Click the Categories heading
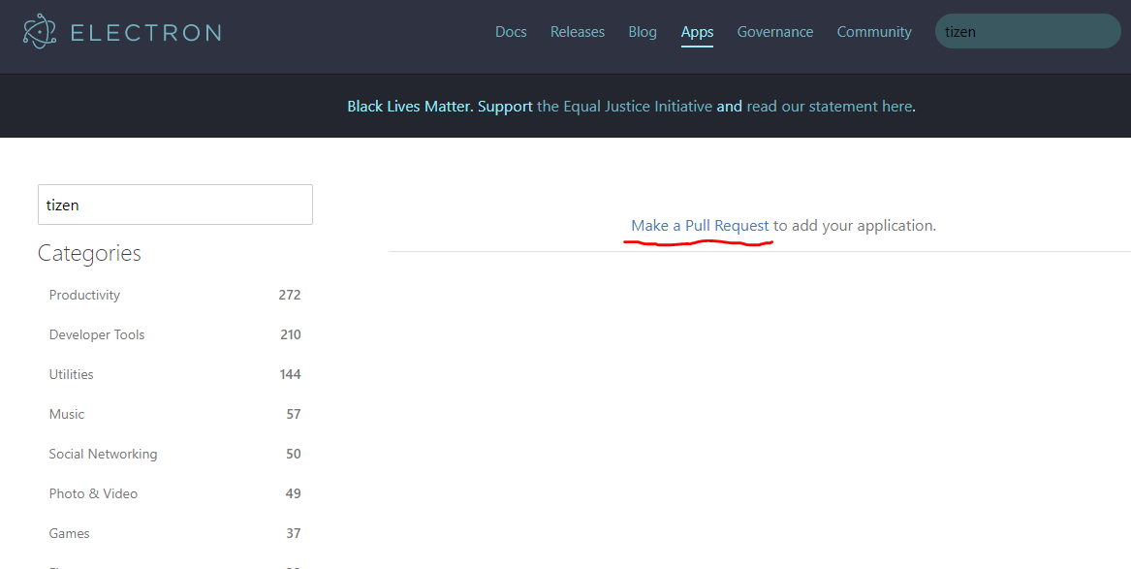Image resolution: width=1131 pixels, height=569 pixels. pyautogui.click(x=89, y=253)
